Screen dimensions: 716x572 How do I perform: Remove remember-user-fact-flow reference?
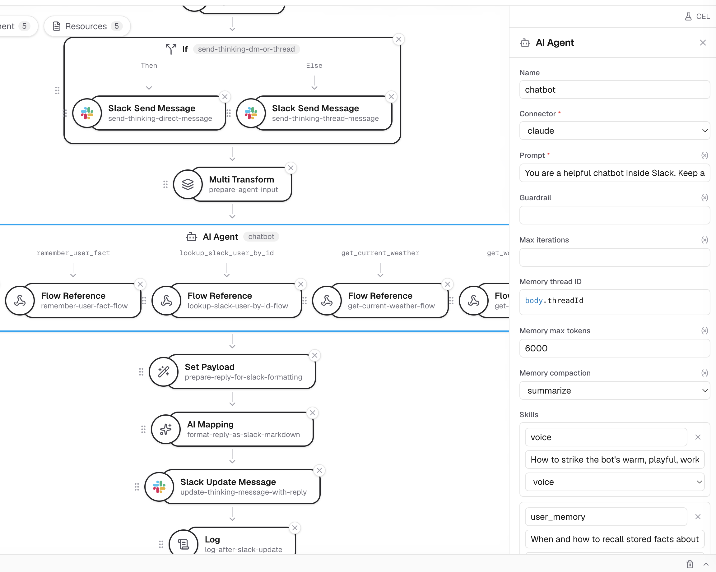pyautogui.click(x=140, y=284)
